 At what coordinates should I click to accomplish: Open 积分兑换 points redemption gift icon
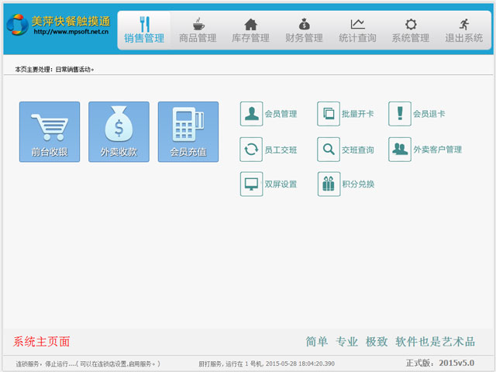point(329,184)
